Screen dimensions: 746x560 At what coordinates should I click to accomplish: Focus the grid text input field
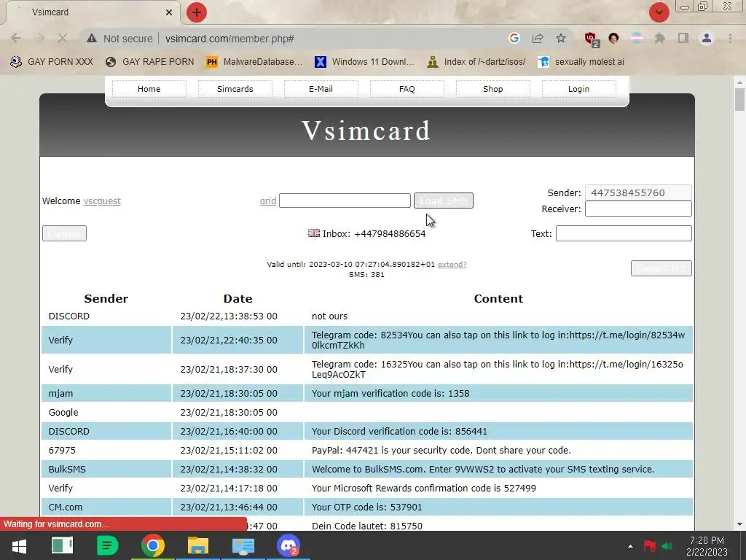point(345,201)
